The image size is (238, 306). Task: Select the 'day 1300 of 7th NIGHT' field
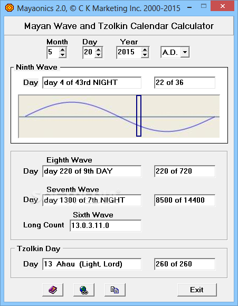pyautogui.click(x=92, y=200)
